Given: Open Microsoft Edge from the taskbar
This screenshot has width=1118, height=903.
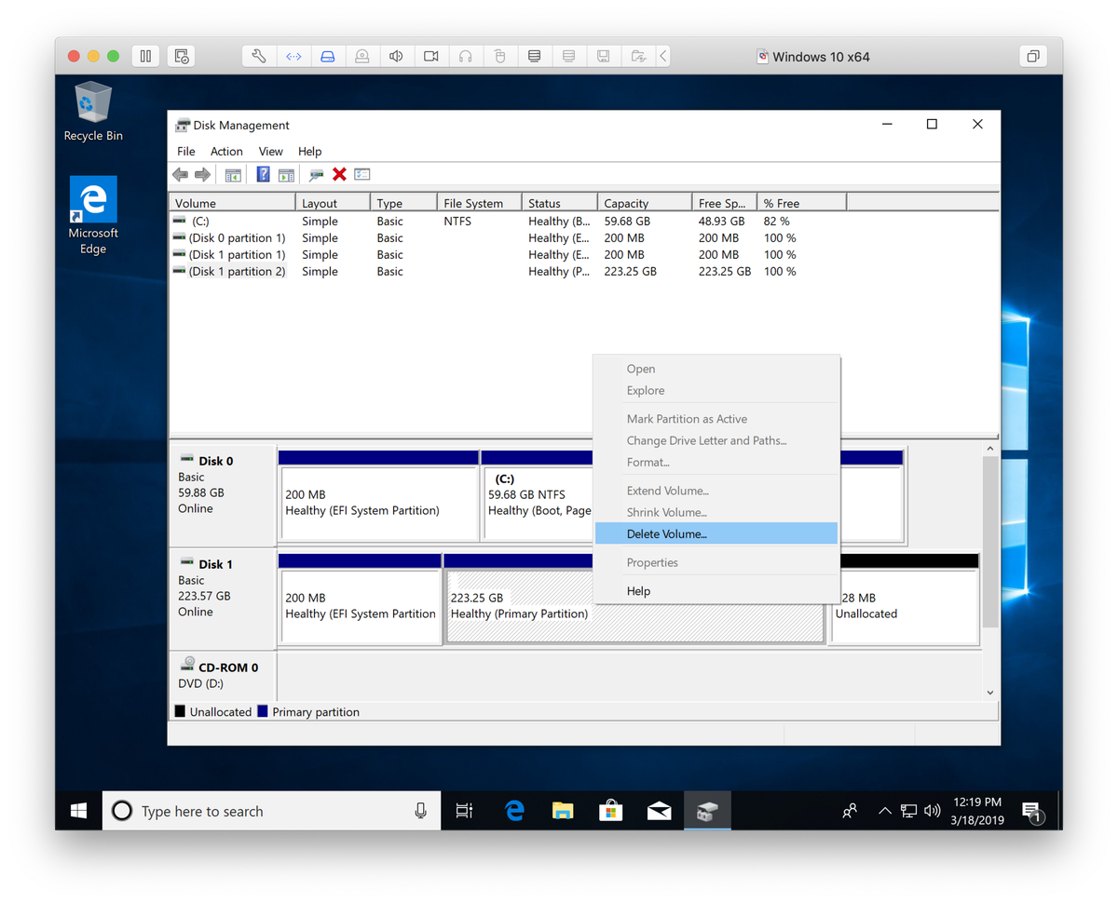Looking at the screenshot, I should (514, 810).
